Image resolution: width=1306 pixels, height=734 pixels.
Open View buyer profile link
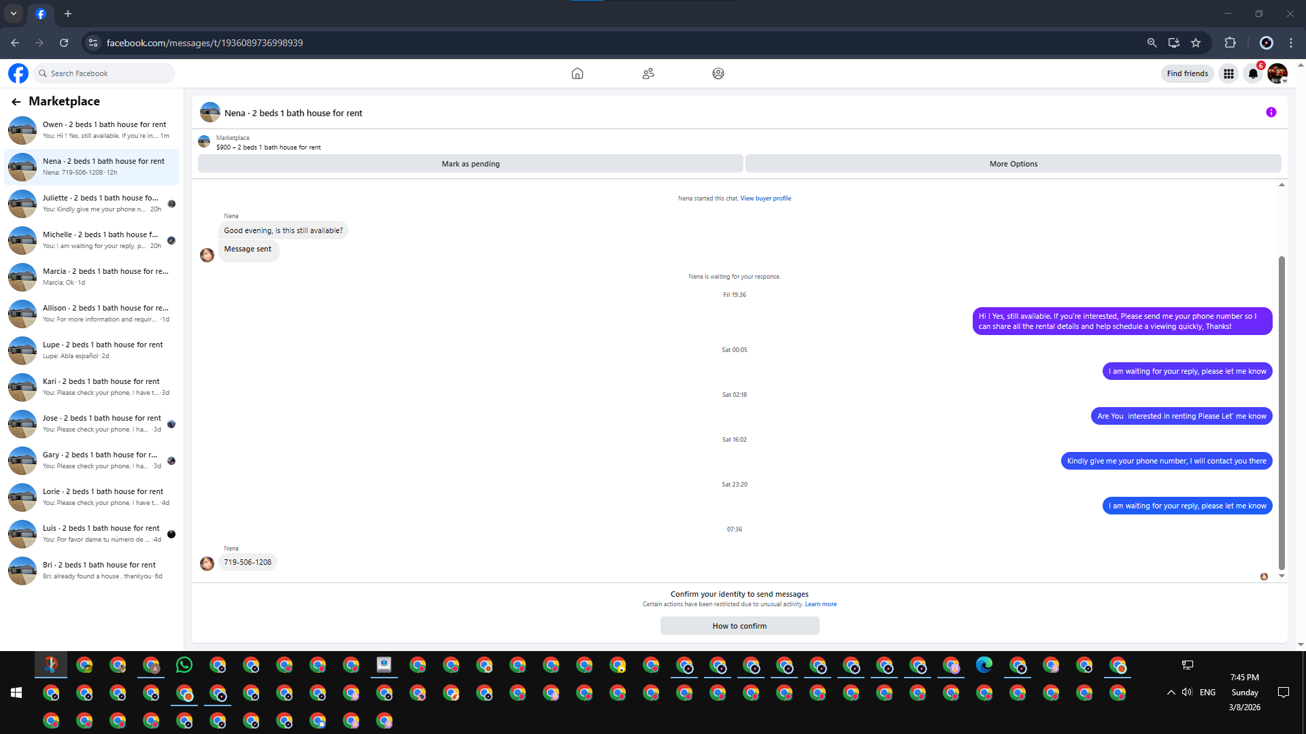point(765,198)
